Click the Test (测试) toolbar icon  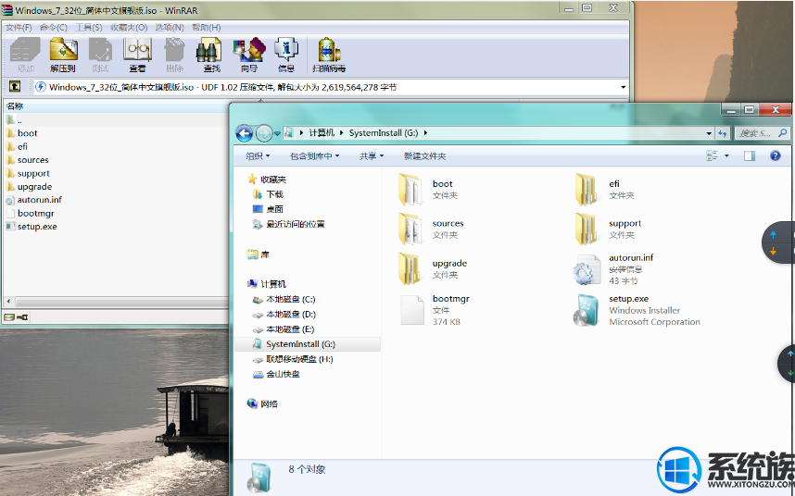coord(100,56)
